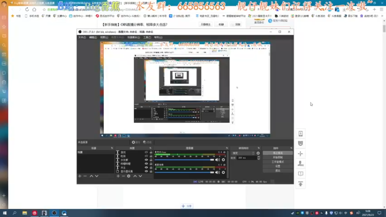Move scene down in Scenes panel
Image resolution: width=386 pixels, height=217 pixels.
(x=97, y=176)
